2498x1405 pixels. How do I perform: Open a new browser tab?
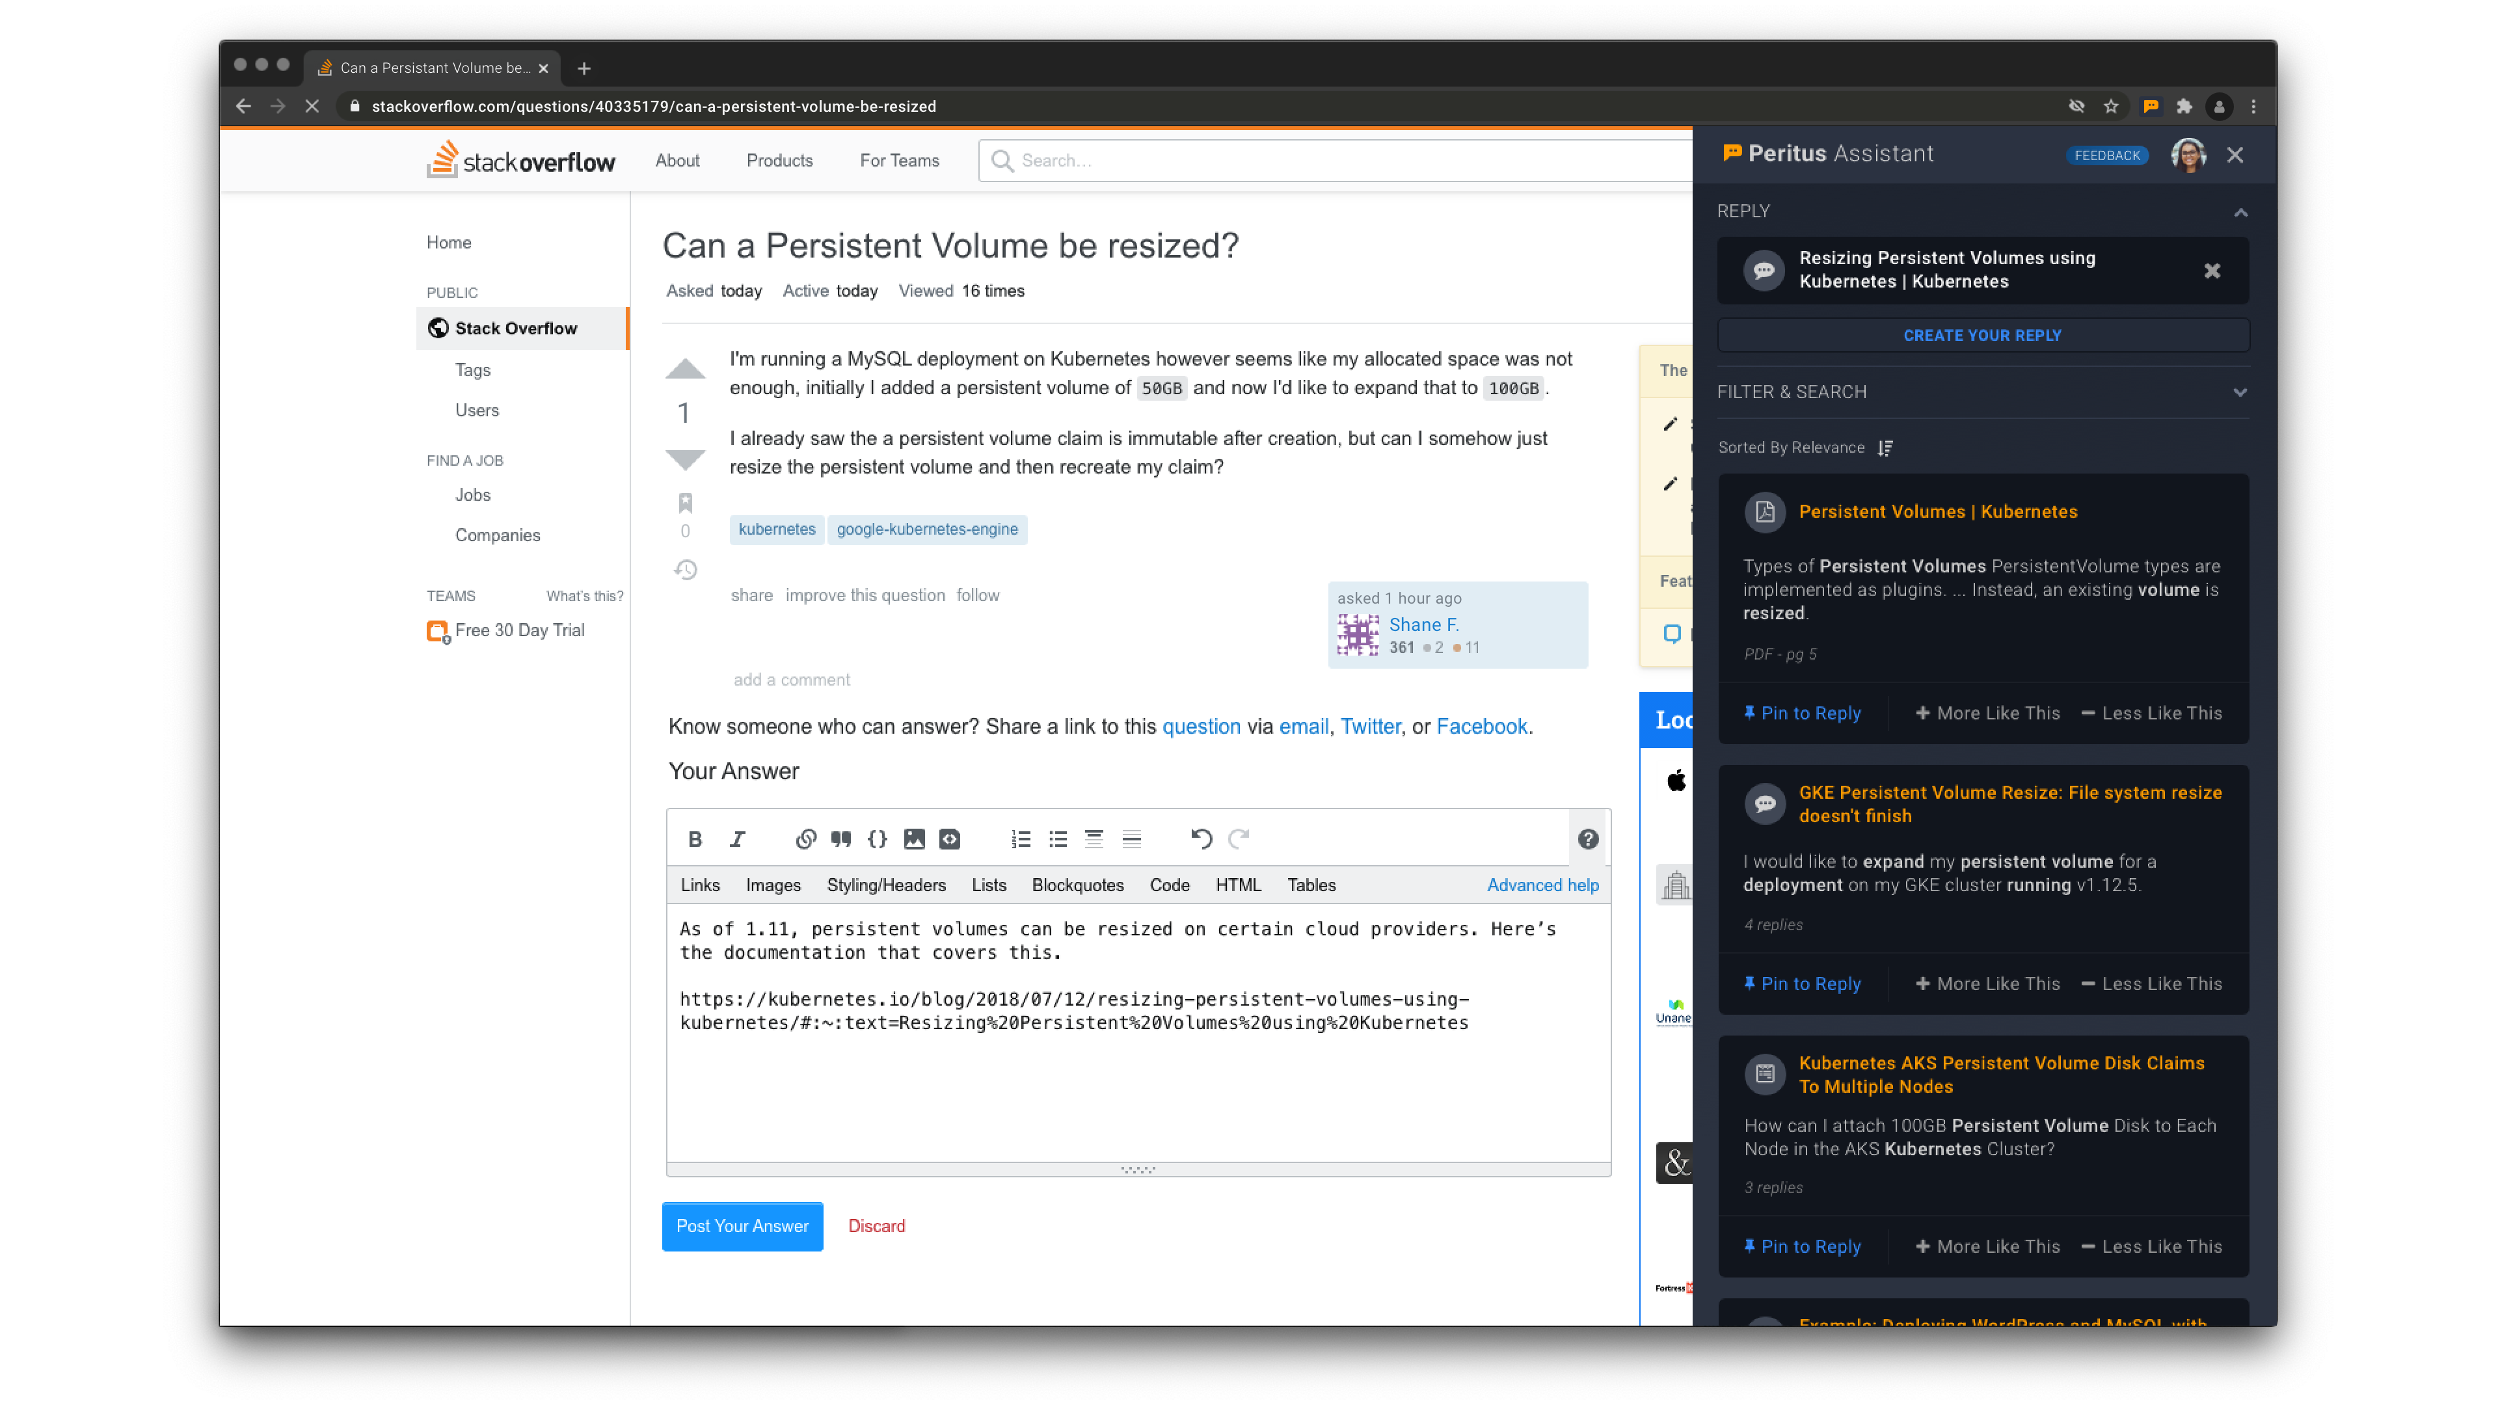584,68
